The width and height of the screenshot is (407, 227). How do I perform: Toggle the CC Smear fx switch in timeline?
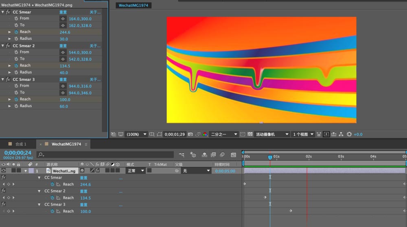click(x=4, y=177)
